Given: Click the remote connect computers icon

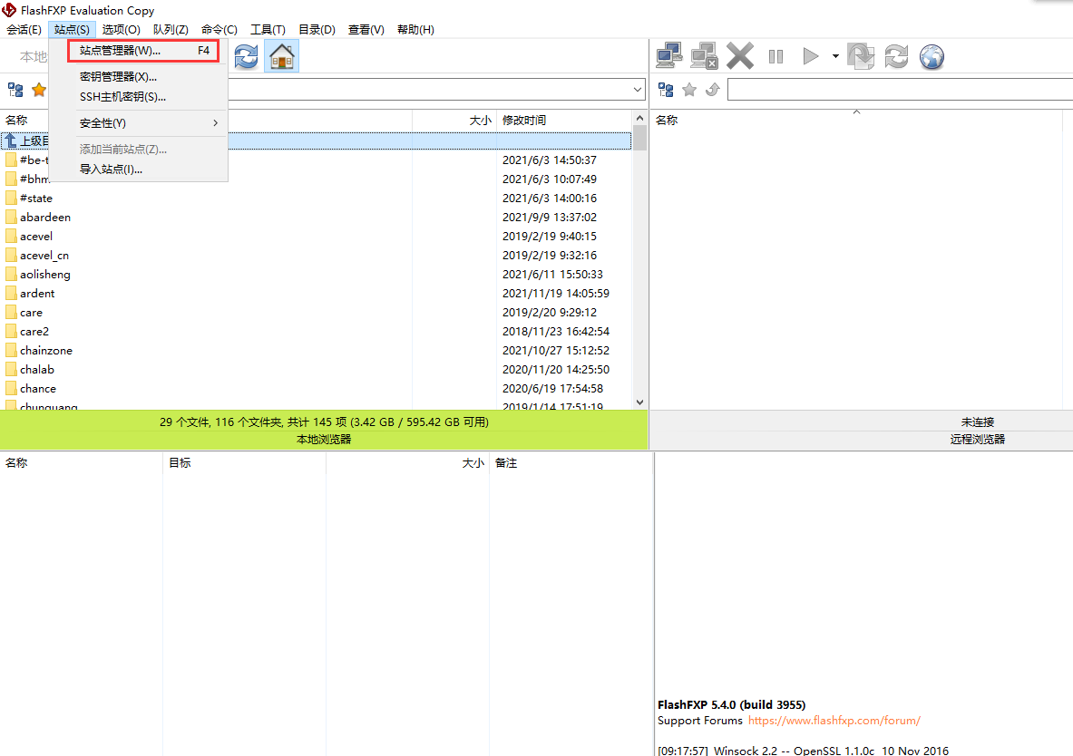Looking at the screenshot, I should (x=669, y=57).
